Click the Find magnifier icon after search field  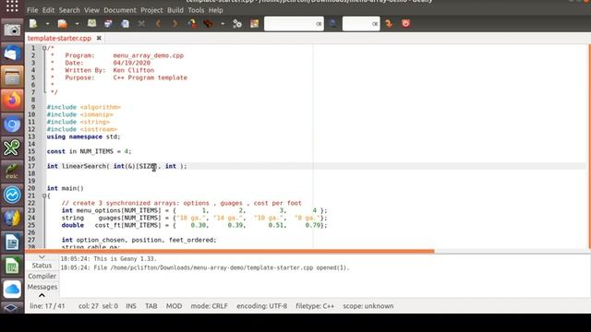pyautogui.click(x=332, y=24)
